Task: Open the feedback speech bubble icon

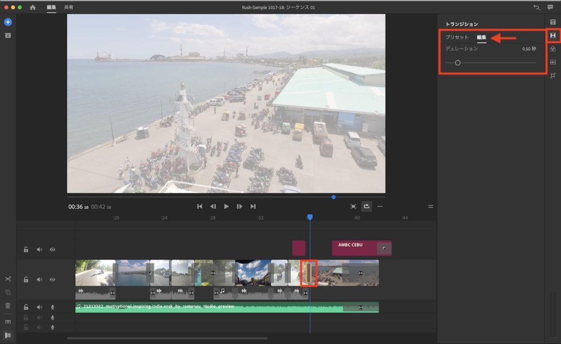Action: tap(550, 7)
